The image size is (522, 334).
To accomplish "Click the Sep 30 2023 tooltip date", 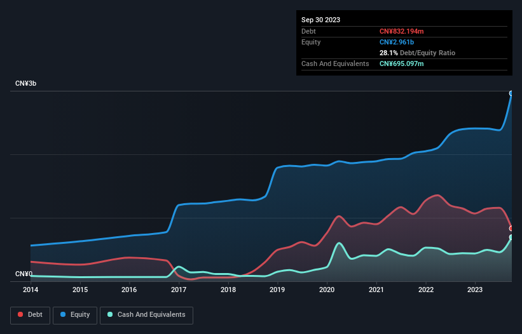I will click(320, 20).
